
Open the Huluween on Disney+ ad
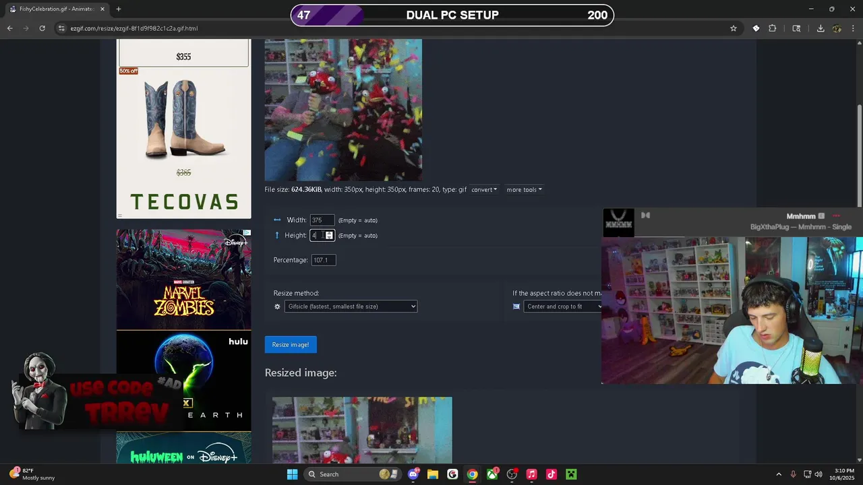[x=183, y=448]
